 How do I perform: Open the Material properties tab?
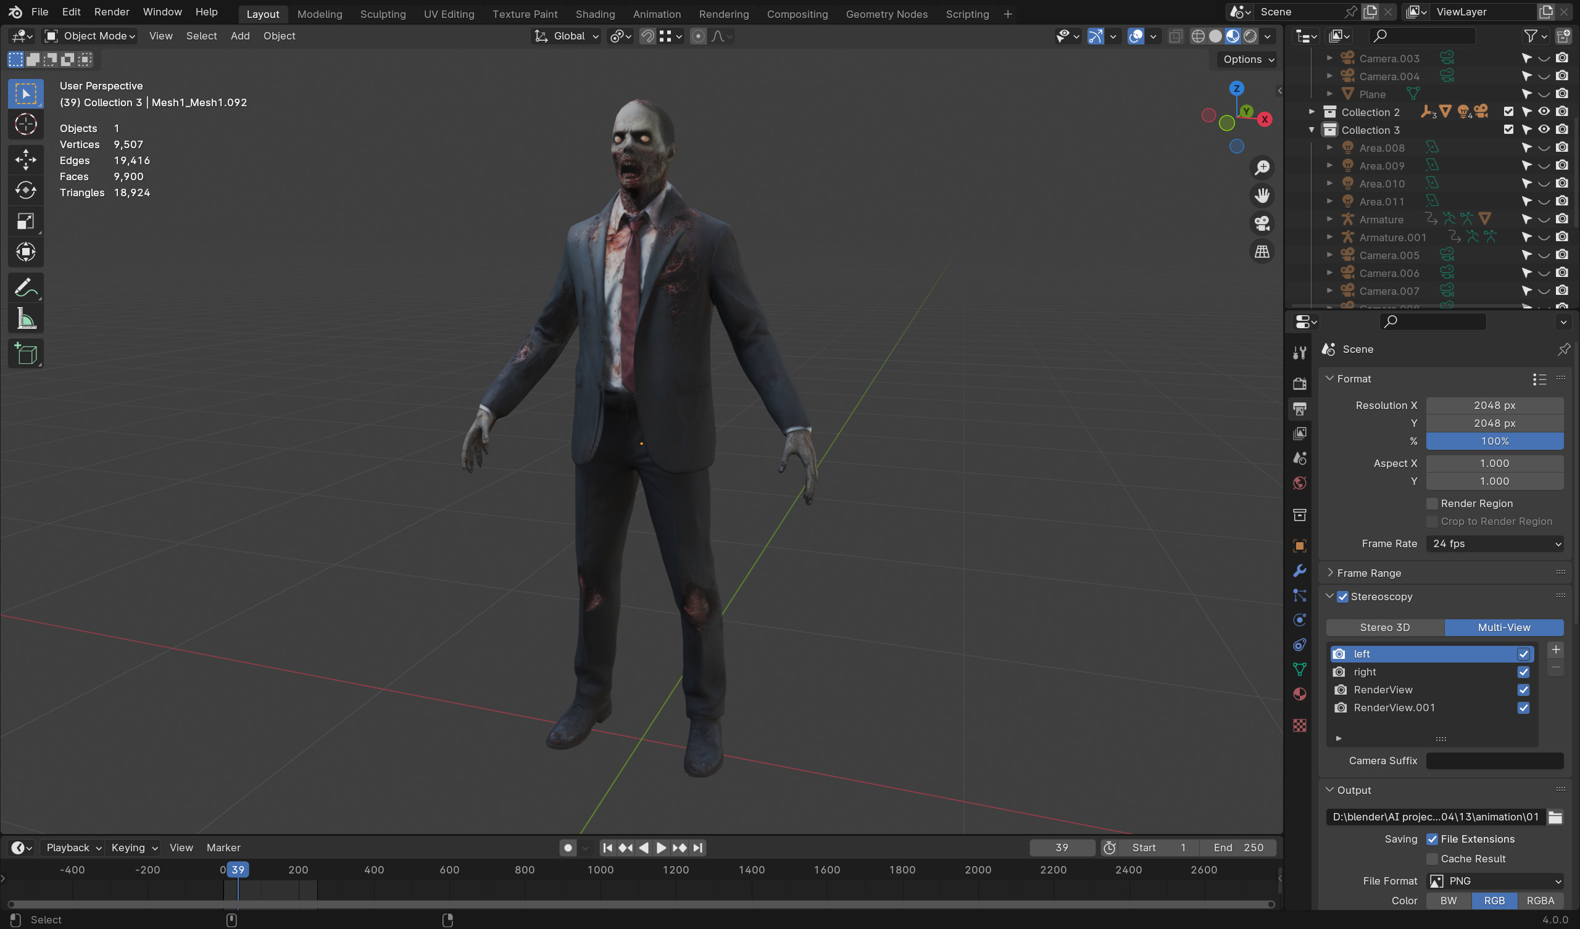tap(1299, 695)
